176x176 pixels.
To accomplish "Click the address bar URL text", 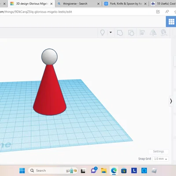I will (x=36, y=12).
